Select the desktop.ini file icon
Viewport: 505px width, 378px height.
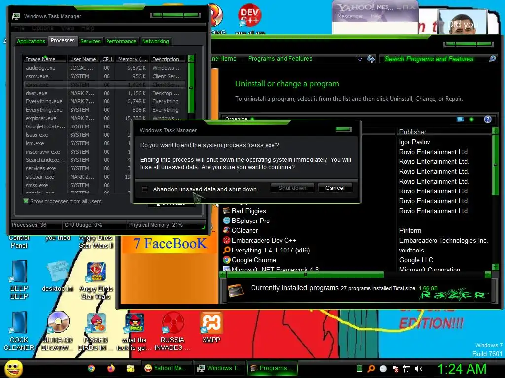tap(58, 277)
